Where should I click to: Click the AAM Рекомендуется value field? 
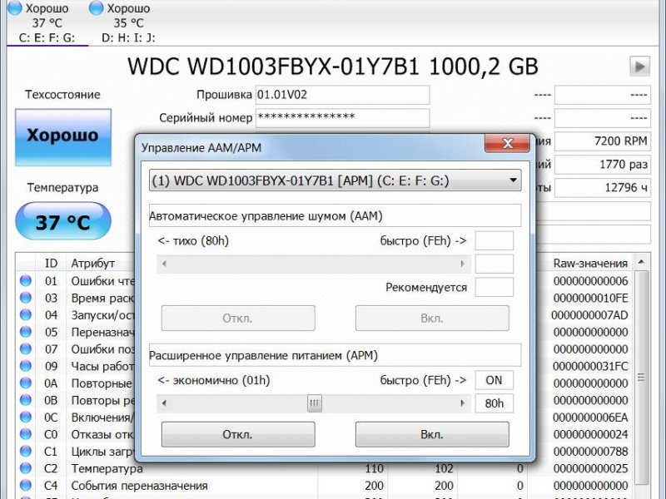click(x=494, y=287)
